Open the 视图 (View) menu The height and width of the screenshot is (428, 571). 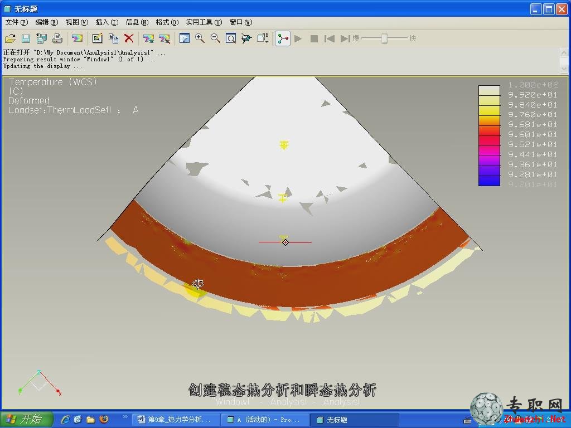(x=77, y=22)
